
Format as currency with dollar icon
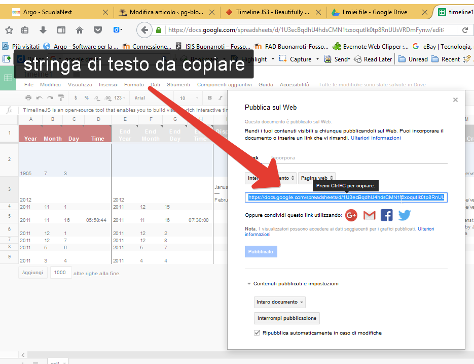pos(76,98)
